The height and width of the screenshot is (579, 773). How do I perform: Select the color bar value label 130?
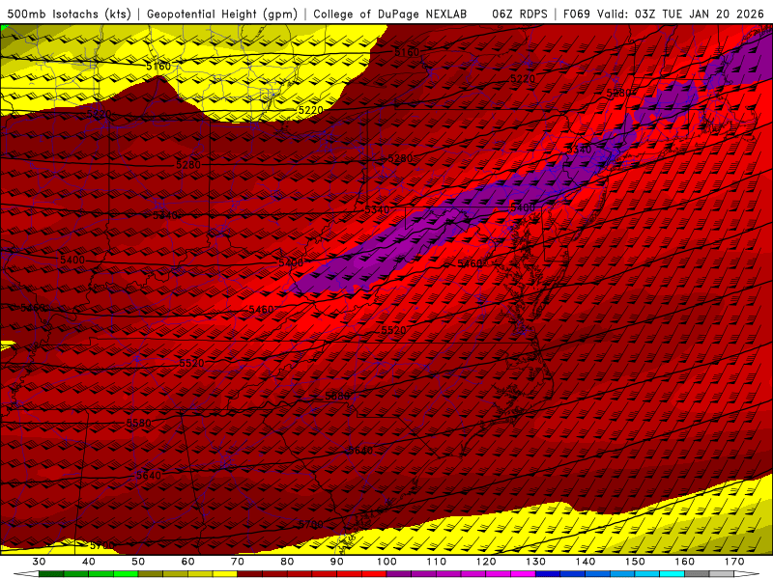[536, 562]
